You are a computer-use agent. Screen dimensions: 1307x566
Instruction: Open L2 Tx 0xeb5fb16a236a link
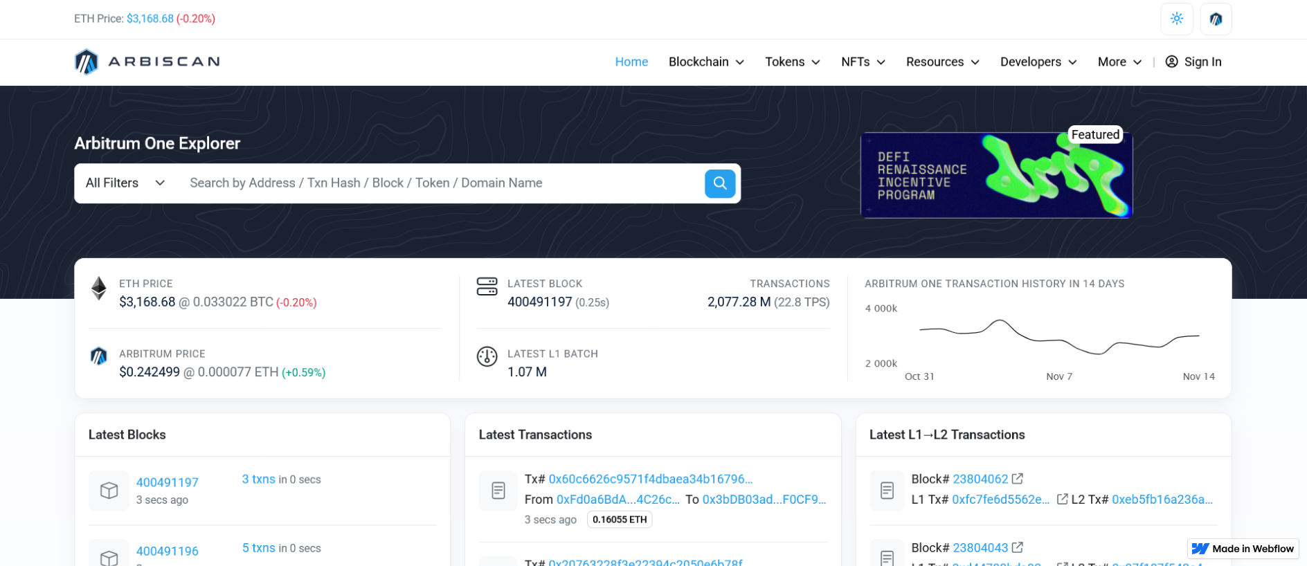(x=1162, y=500)
